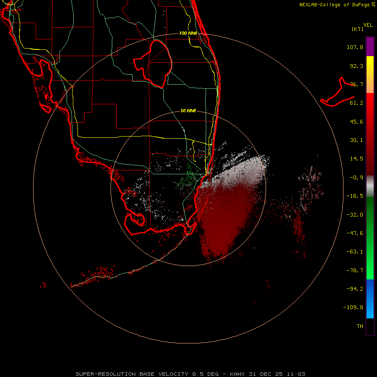Click the TH legend label

[360, 326]
